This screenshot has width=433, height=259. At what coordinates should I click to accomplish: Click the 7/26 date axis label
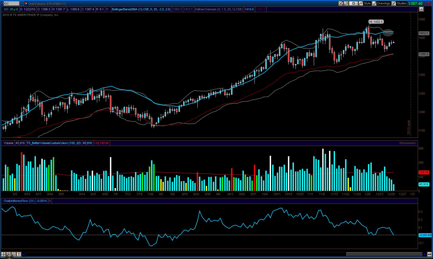click(x=150, y=194)
